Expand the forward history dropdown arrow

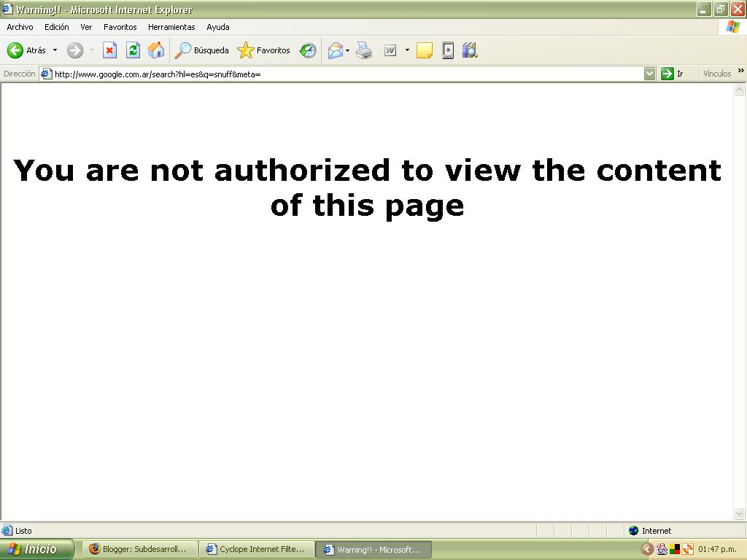point(92,50)
